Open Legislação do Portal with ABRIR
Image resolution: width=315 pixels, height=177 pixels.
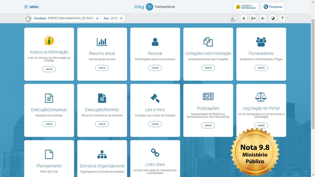coord(261,125)
